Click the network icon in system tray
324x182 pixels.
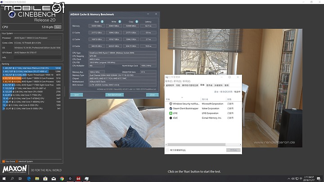point(297,179)
